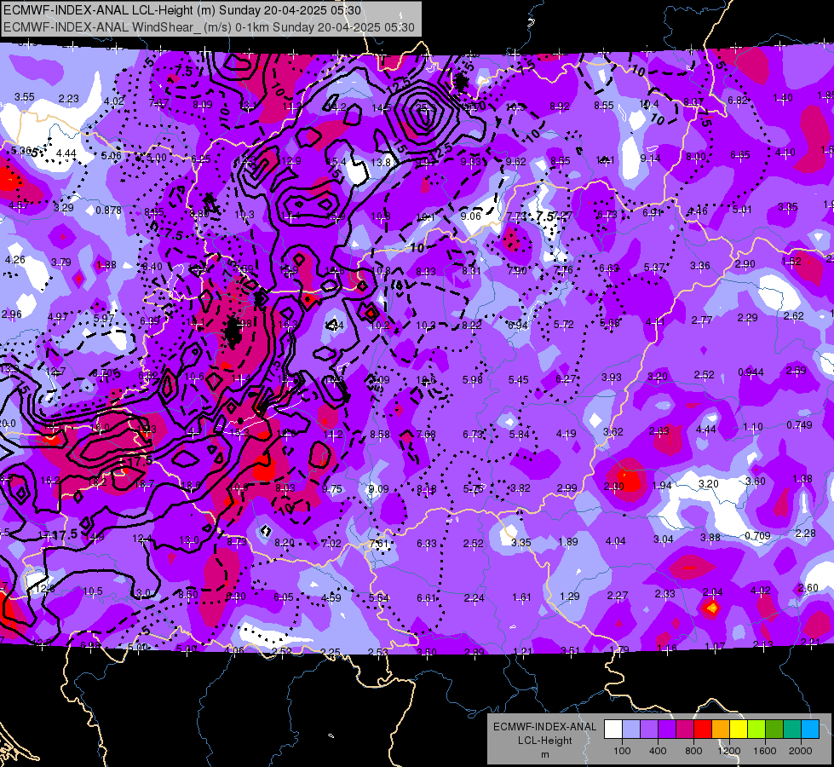
Task: Click the grid value 3.60
Action: pos(756,482)
